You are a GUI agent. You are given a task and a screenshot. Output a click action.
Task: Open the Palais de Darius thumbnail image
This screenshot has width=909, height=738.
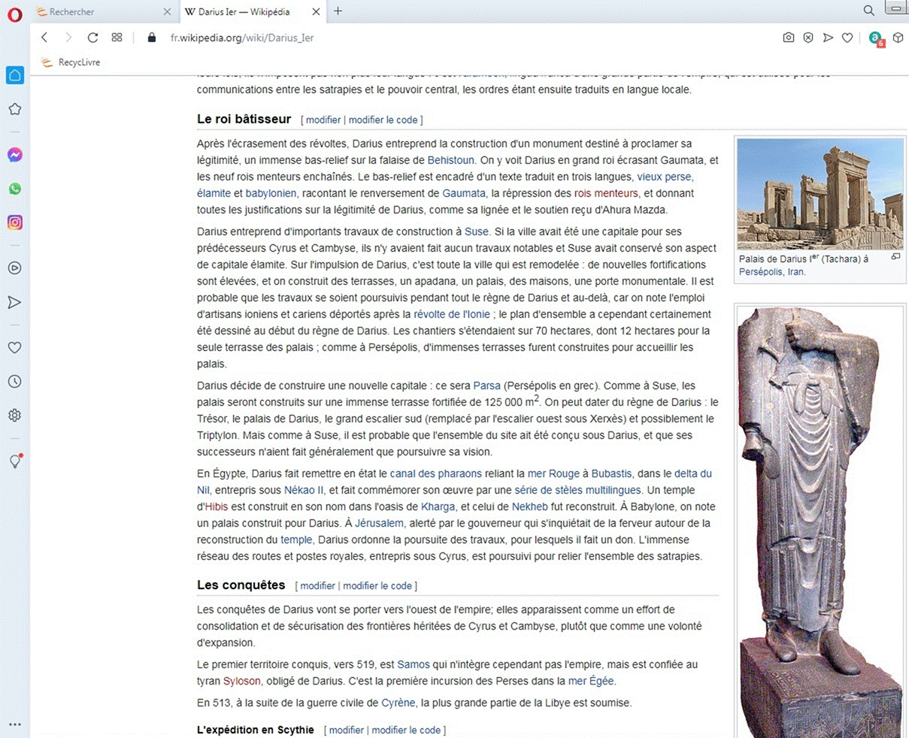820,194
